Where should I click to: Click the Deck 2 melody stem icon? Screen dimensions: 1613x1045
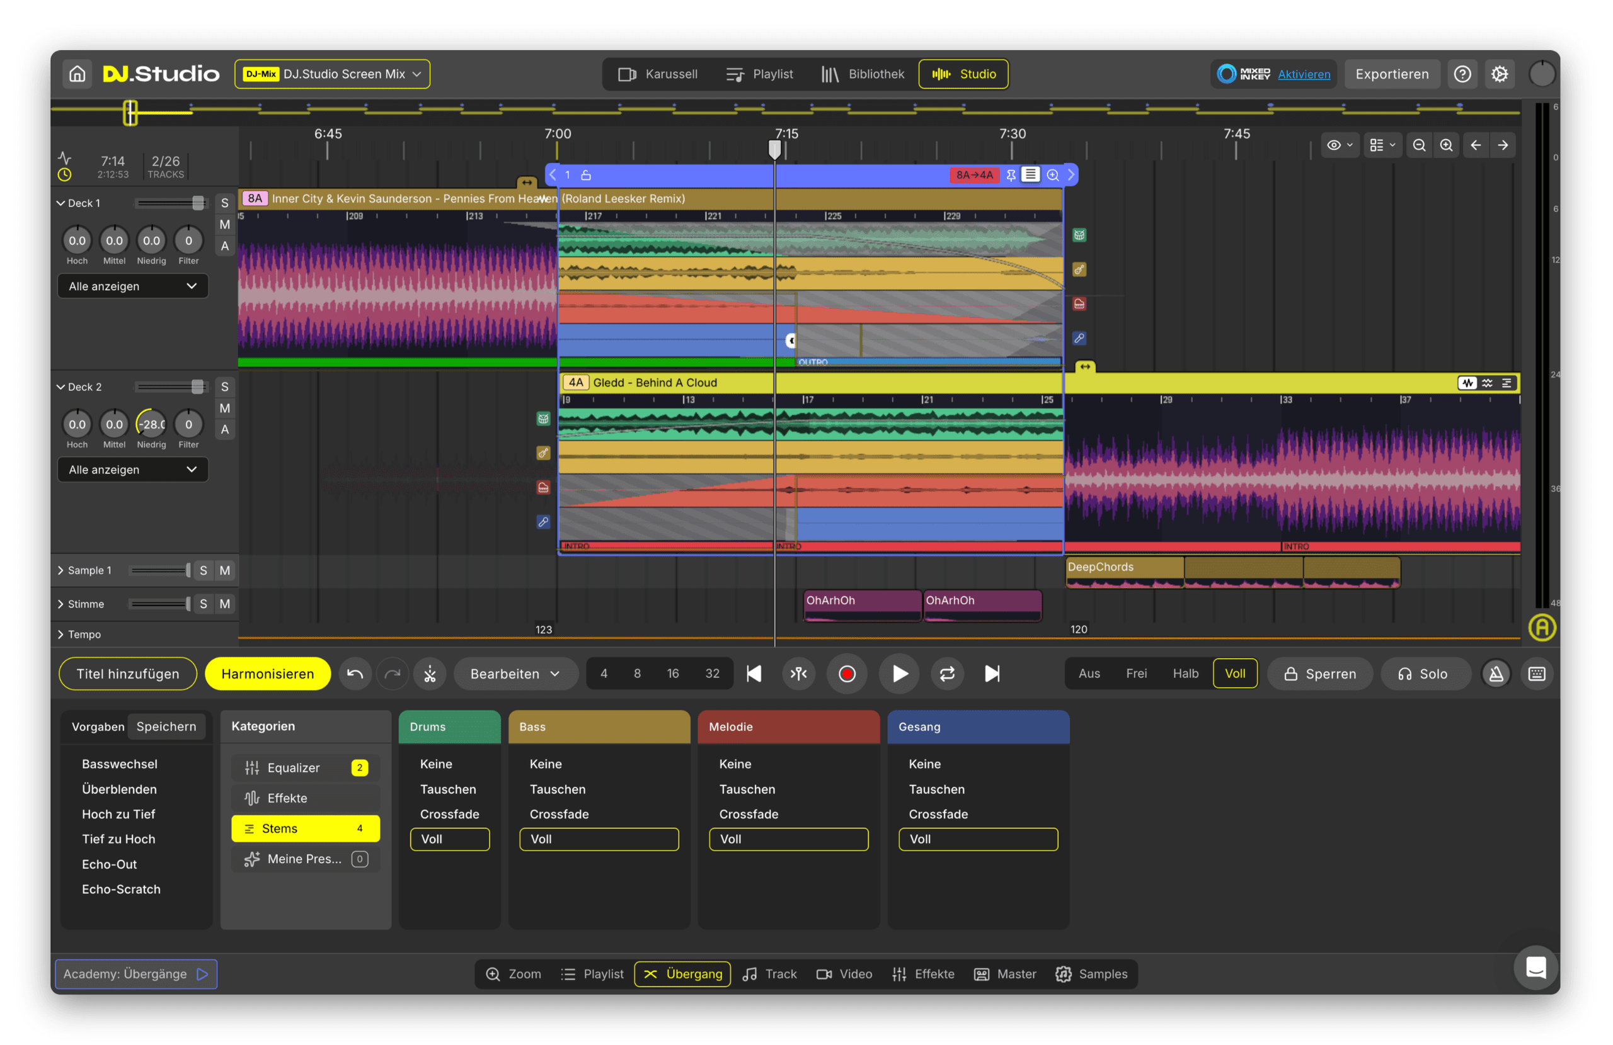(544, 487)
